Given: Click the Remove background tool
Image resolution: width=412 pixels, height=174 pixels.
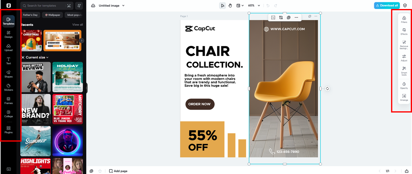Looking at the screenshot, I should click(x=404, y=44).
